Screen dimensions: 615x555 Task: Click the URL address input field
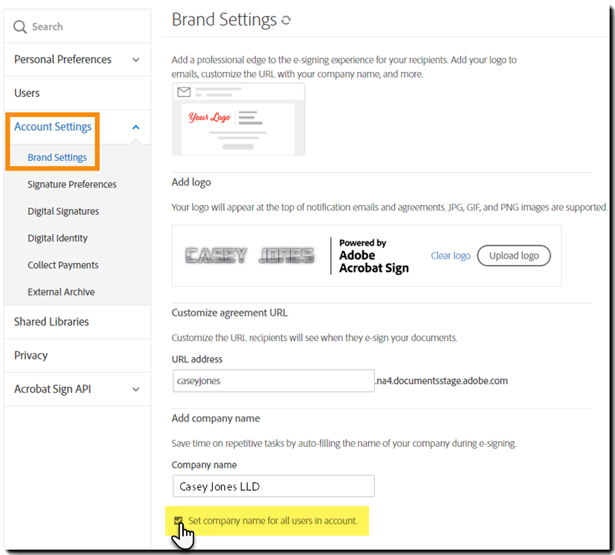(273, 381)
